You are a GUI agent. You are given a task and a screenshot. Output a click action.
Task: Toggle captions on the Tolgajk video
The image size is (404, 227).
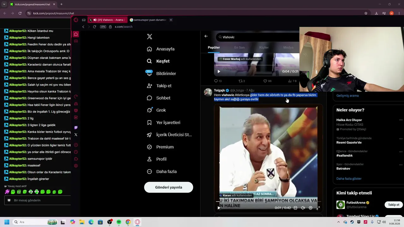point(295,208)
